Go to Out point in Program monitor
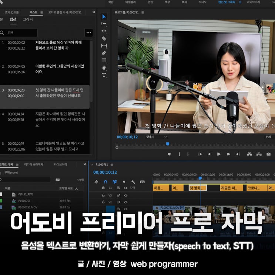Screen dimensions: 275x275 pyautogui.click(x=238, y=154)
